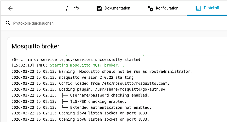This screenshot has width=227, height=122.
Task: Go back with the left arrow icon
Action: pos(10,8)
